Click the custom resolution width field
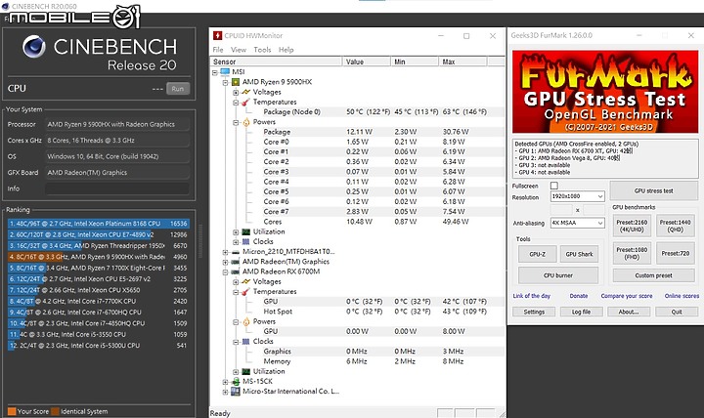The width and height of the screenshot is (704, 418). coord(561,209)
